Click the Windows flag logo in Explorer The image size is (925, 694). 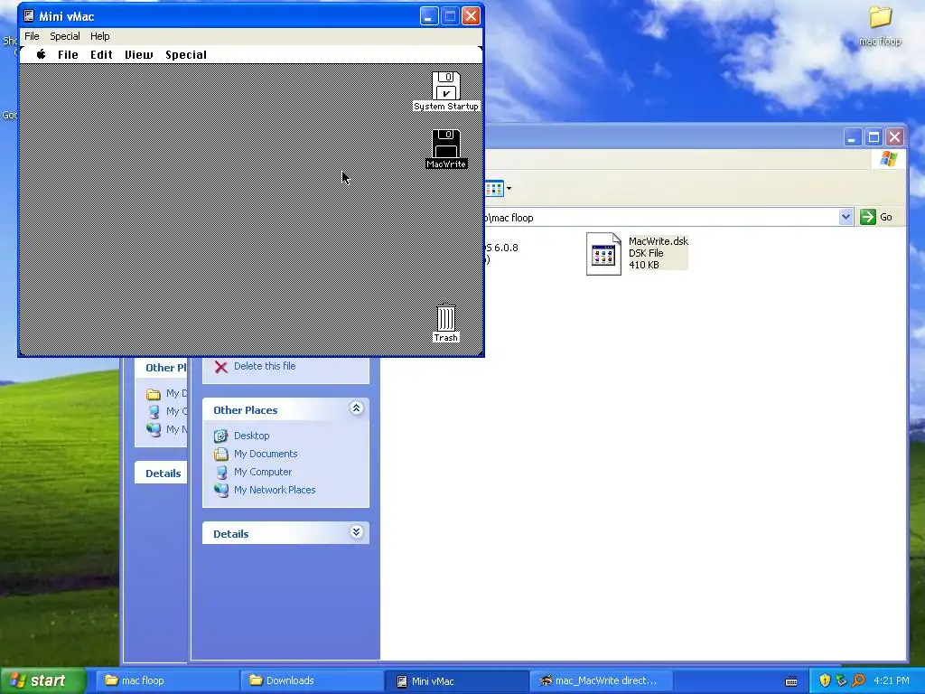click(x=889, y=159)
